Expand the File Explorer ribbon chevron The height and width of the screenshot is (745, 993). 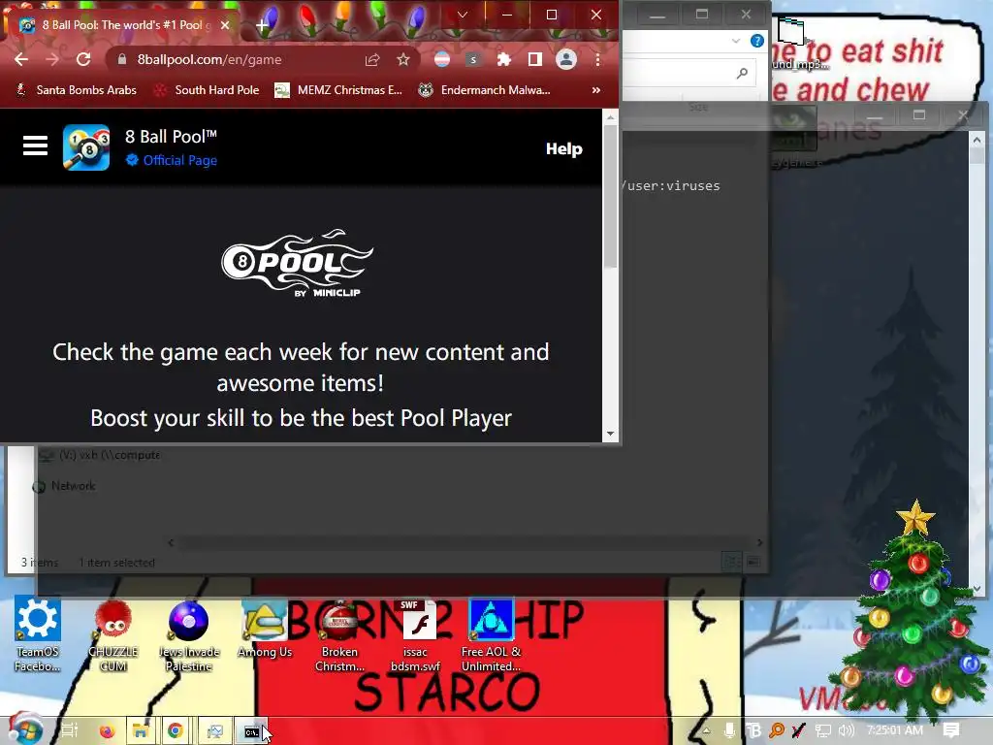[x=735, y=41]
